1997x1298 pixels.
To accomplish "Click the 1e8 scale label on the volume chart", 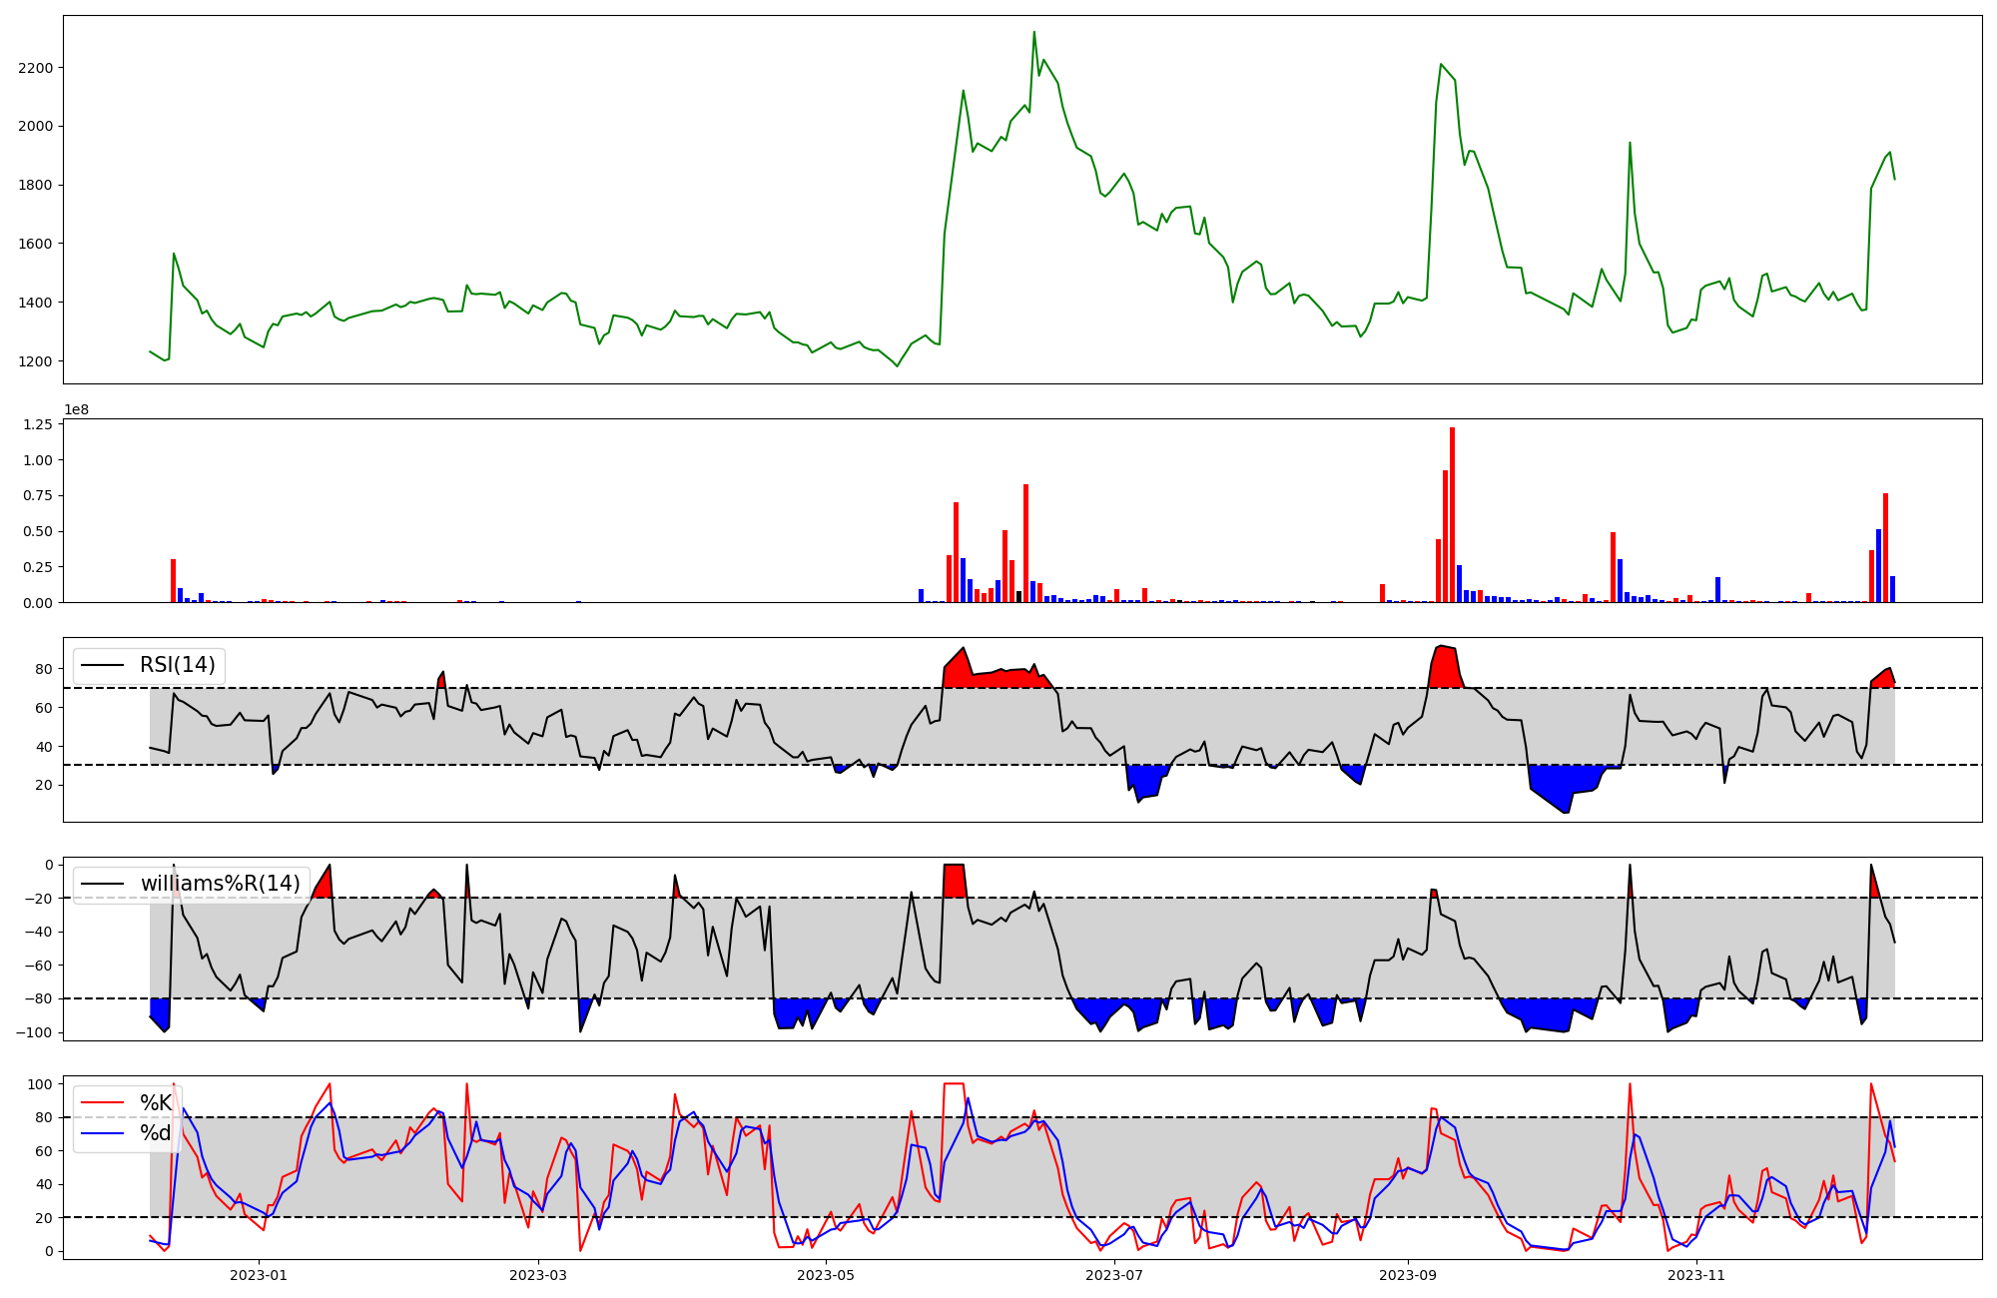I will click(76, 410).
